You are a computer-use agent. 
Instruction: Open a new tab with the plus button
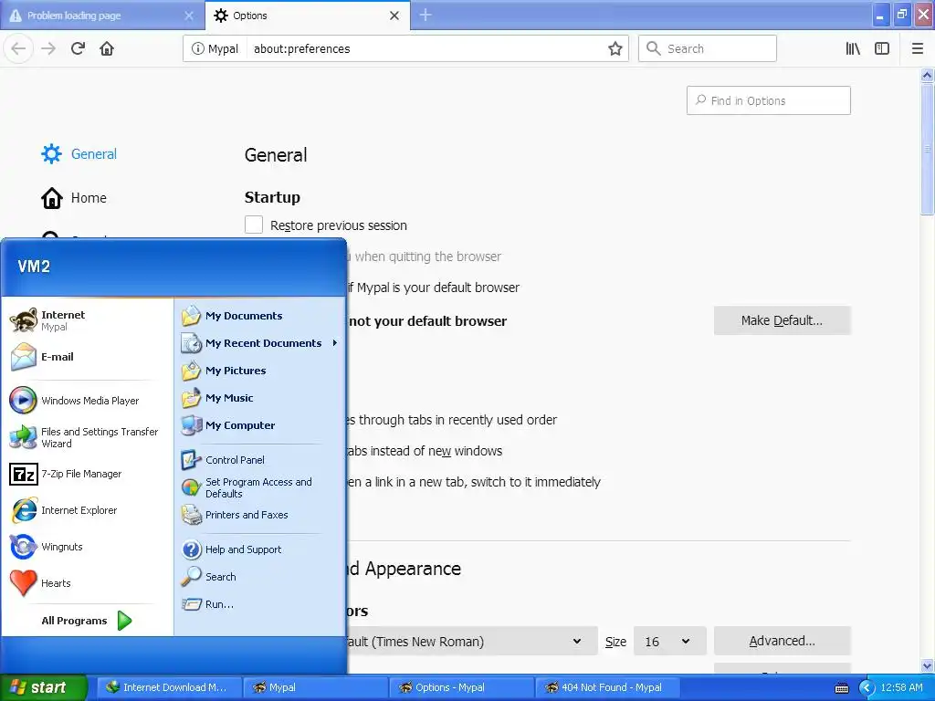425,15
